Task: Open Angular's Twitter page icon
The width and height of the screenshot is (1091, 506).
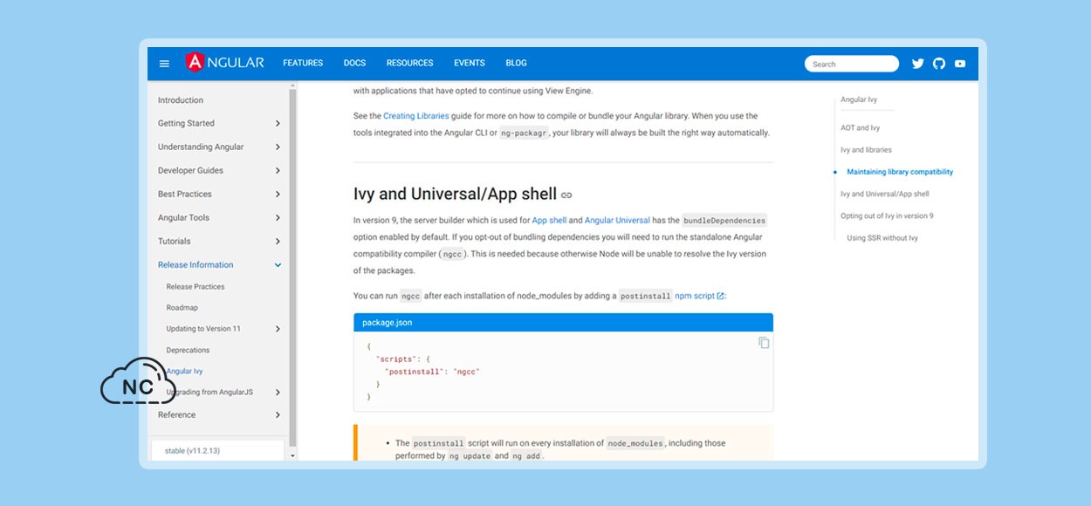Action: [x=917, y=64]
